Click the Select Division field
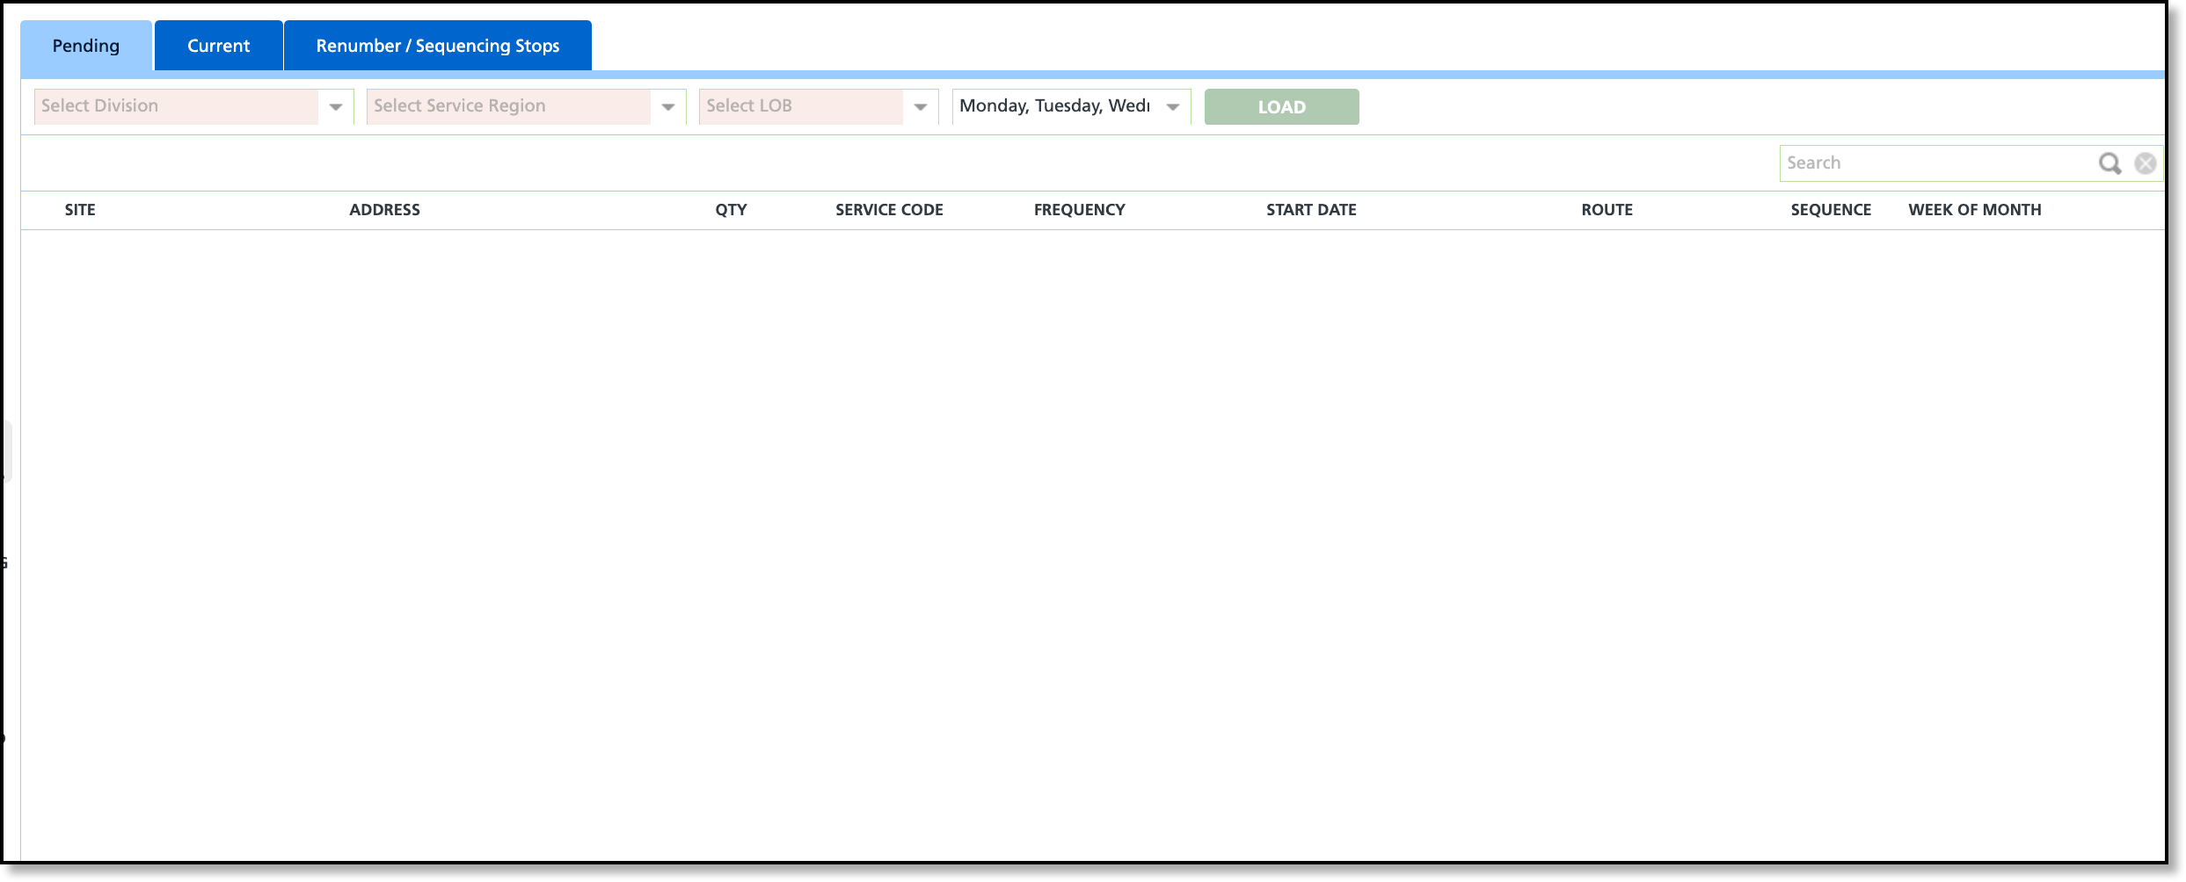 point(176,106)
